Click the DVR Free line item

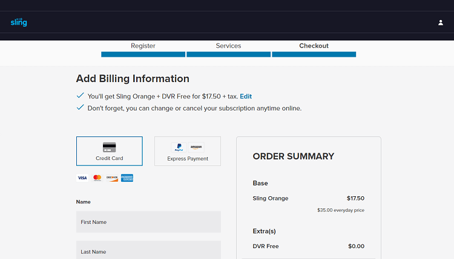[266, 246]
